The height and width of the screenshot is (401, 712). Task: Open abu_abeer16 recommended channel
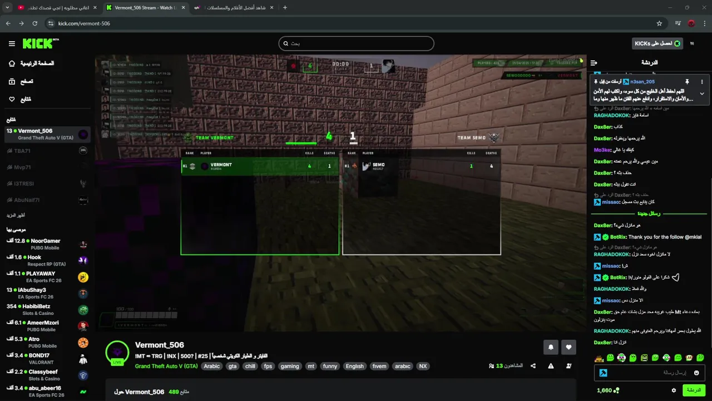tap(47, 391)
